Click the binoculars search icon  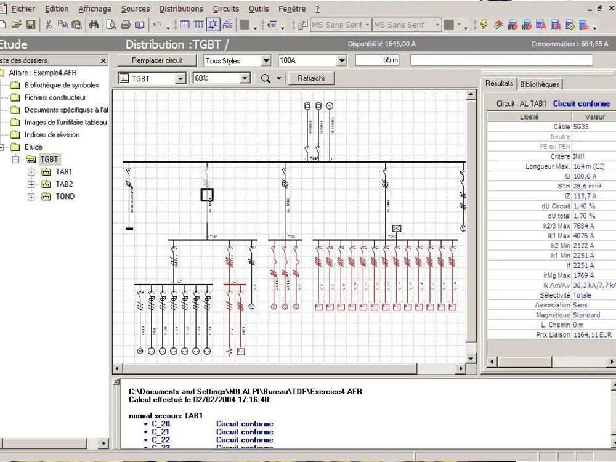point(94,25)
